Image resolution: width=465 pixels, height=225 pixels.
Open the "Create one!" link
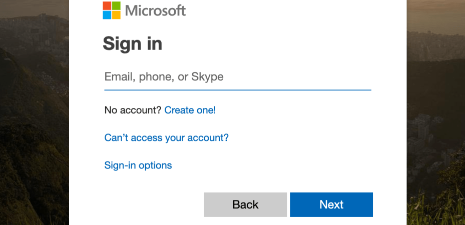click(190, 110)
